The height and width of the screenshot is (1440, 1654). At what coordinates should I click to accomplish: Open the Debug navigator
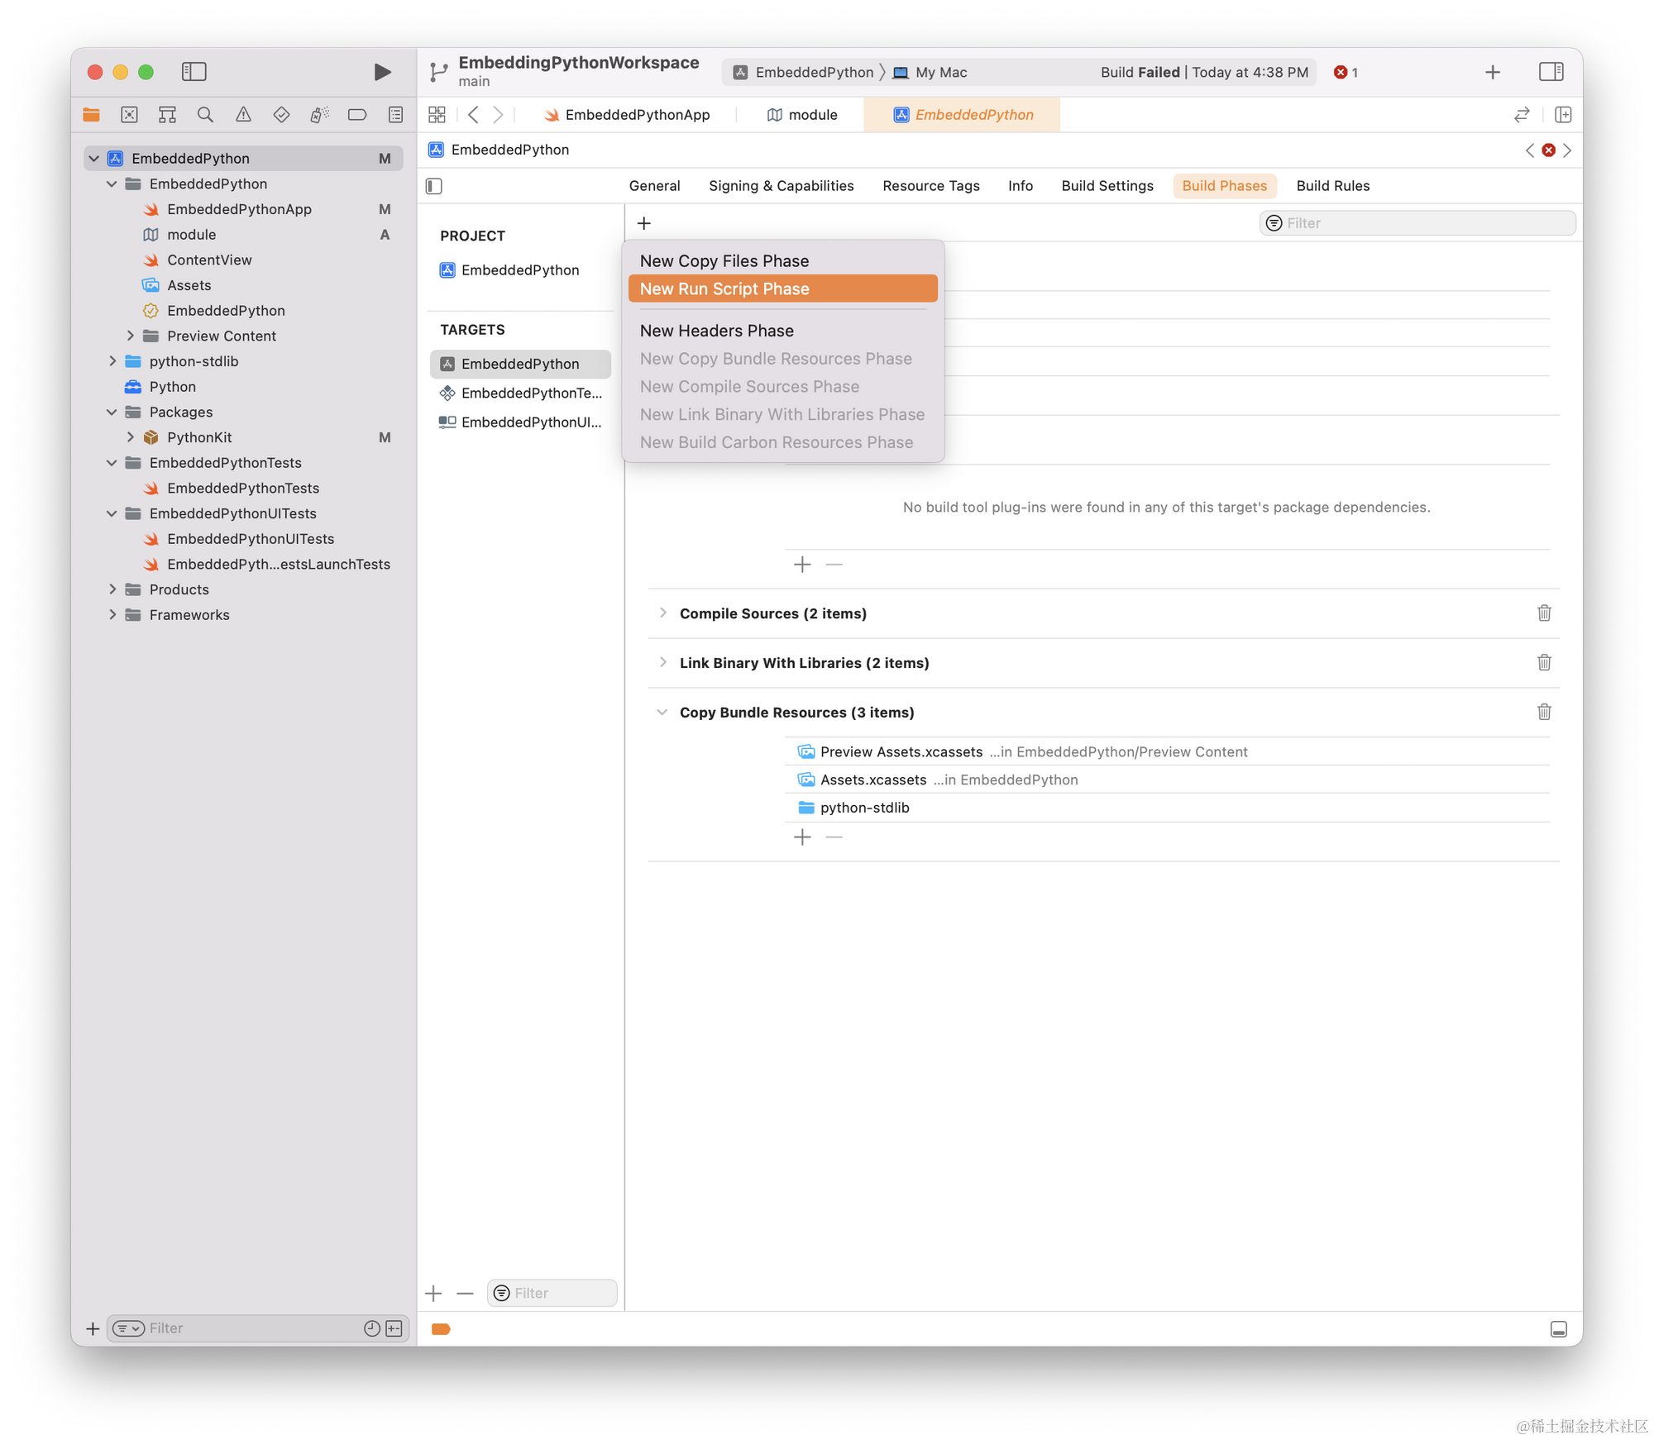[319, 115]
